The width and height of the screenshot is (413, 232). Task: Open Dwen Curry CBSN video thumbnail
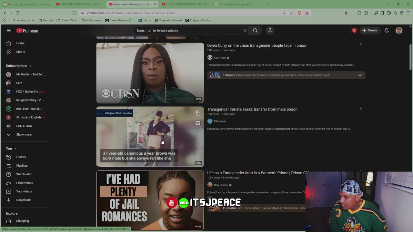click(150, 73)
